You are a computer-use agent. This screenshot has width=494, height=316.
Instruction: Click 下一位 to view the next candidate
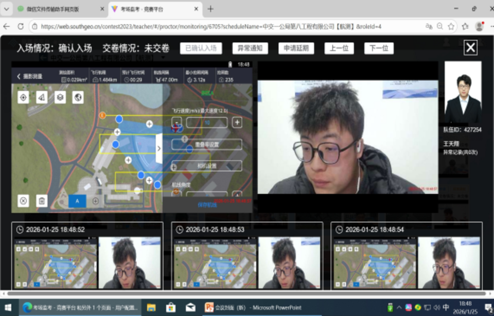click(x=379, y=48)
